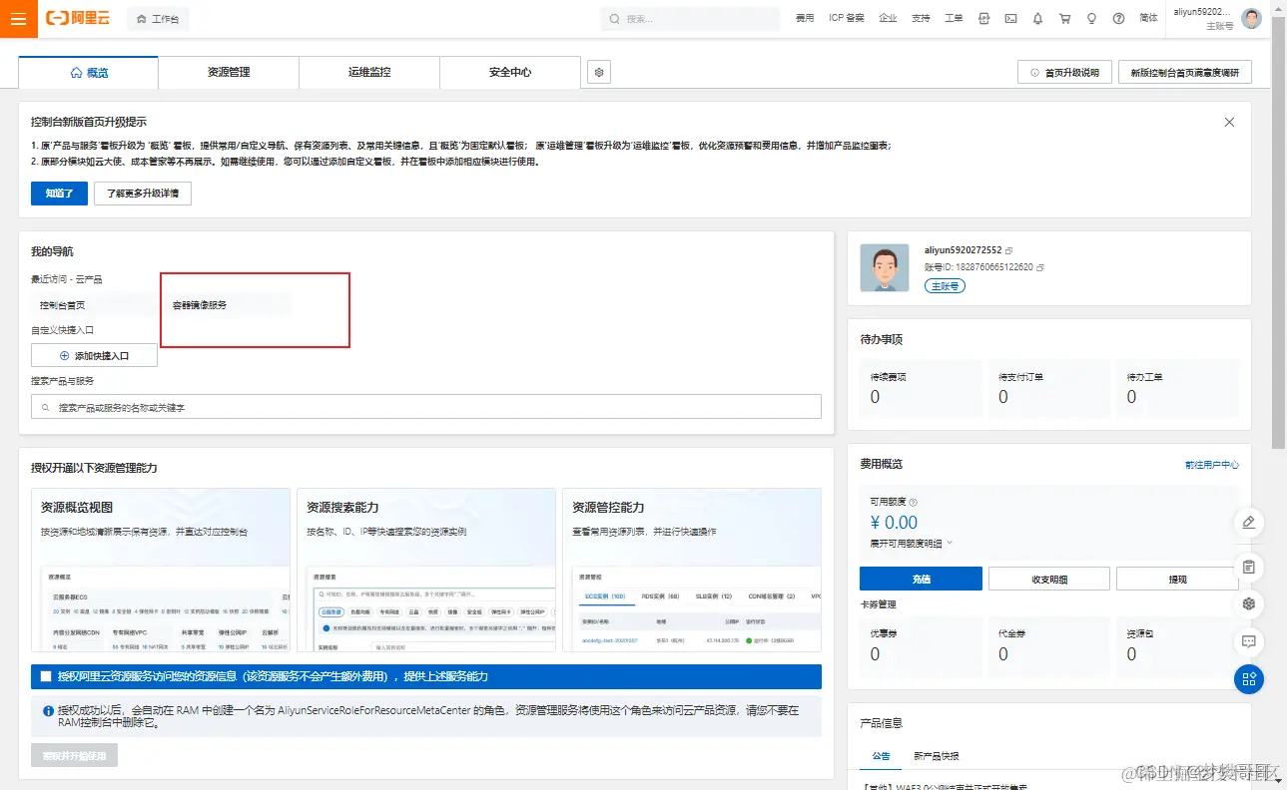Click the disabled 授权并开始使用 button
This screenshot has width=1287, height=790.
click(74, 755)
